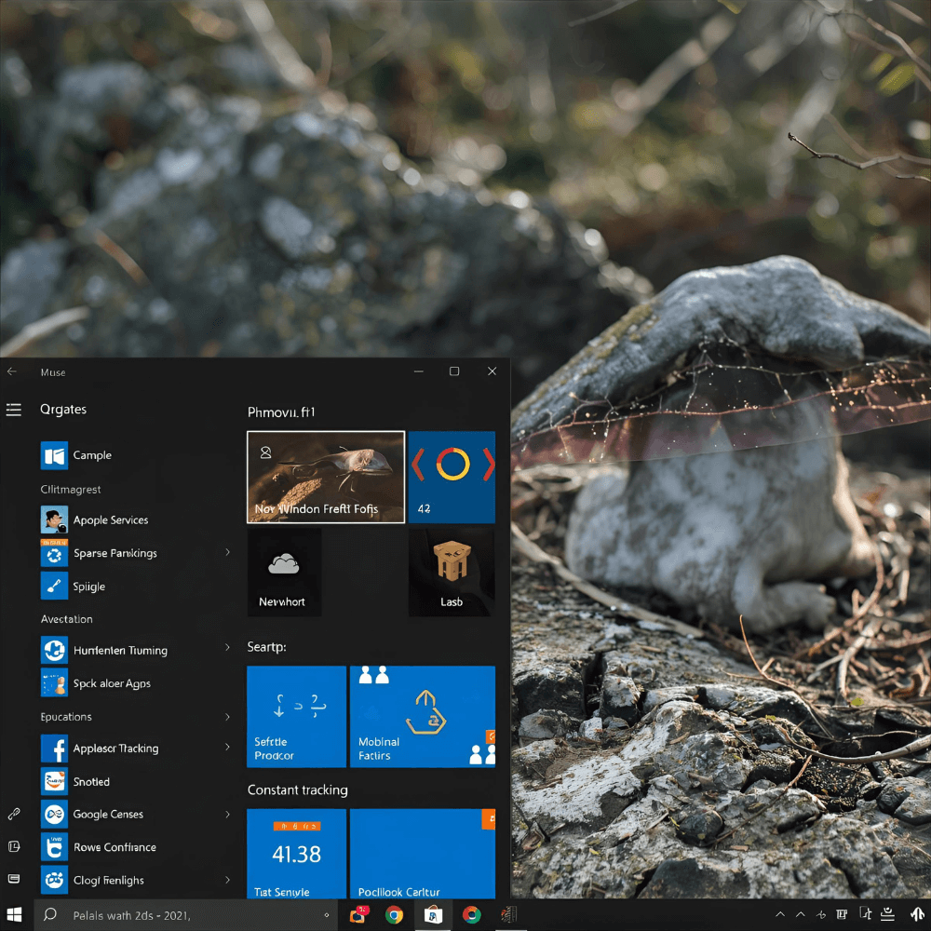Open the hamburger menu
Image resolution: width=931 pixels, height=931 pixels.
tap(13, 410)
